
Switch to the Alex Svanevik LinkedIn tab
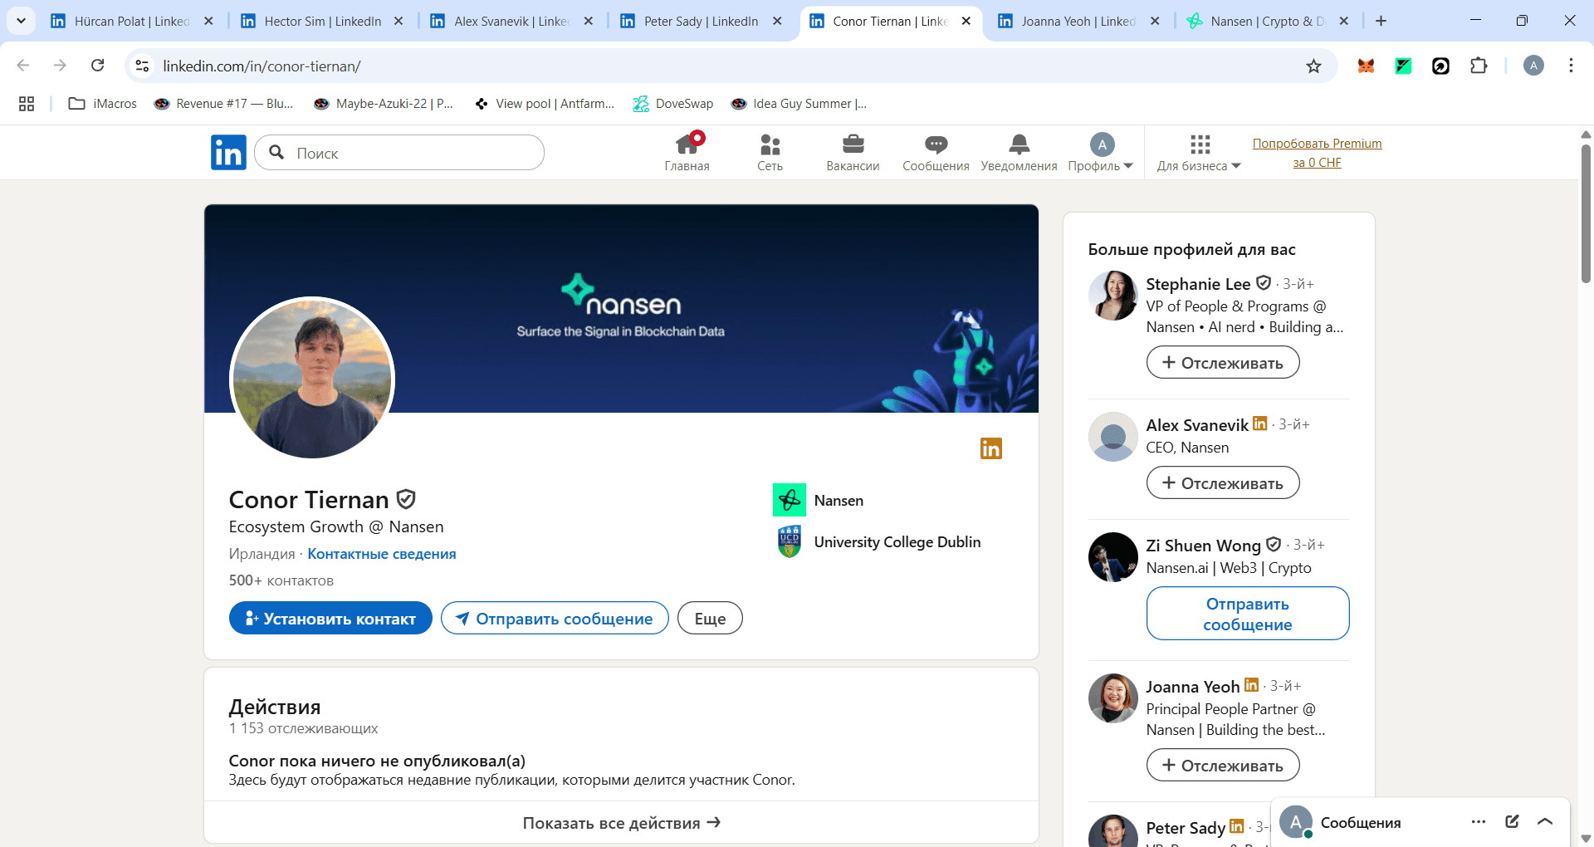coord(511,21)
